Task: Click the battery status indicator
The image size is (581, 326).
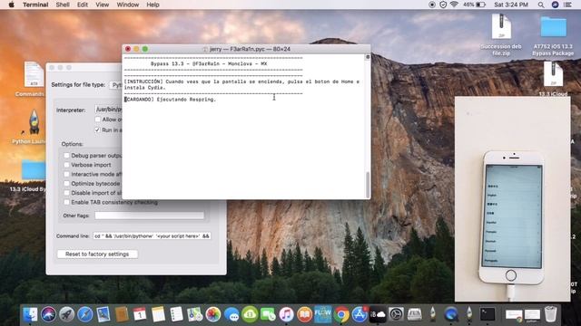Action: click(474, 5)
